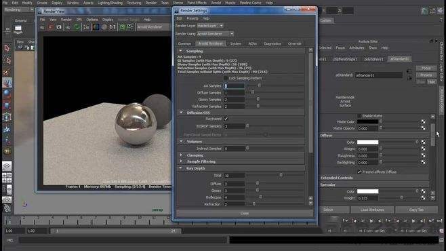
Task: Click the Remove Image icon in Render View
Action: 130,27
